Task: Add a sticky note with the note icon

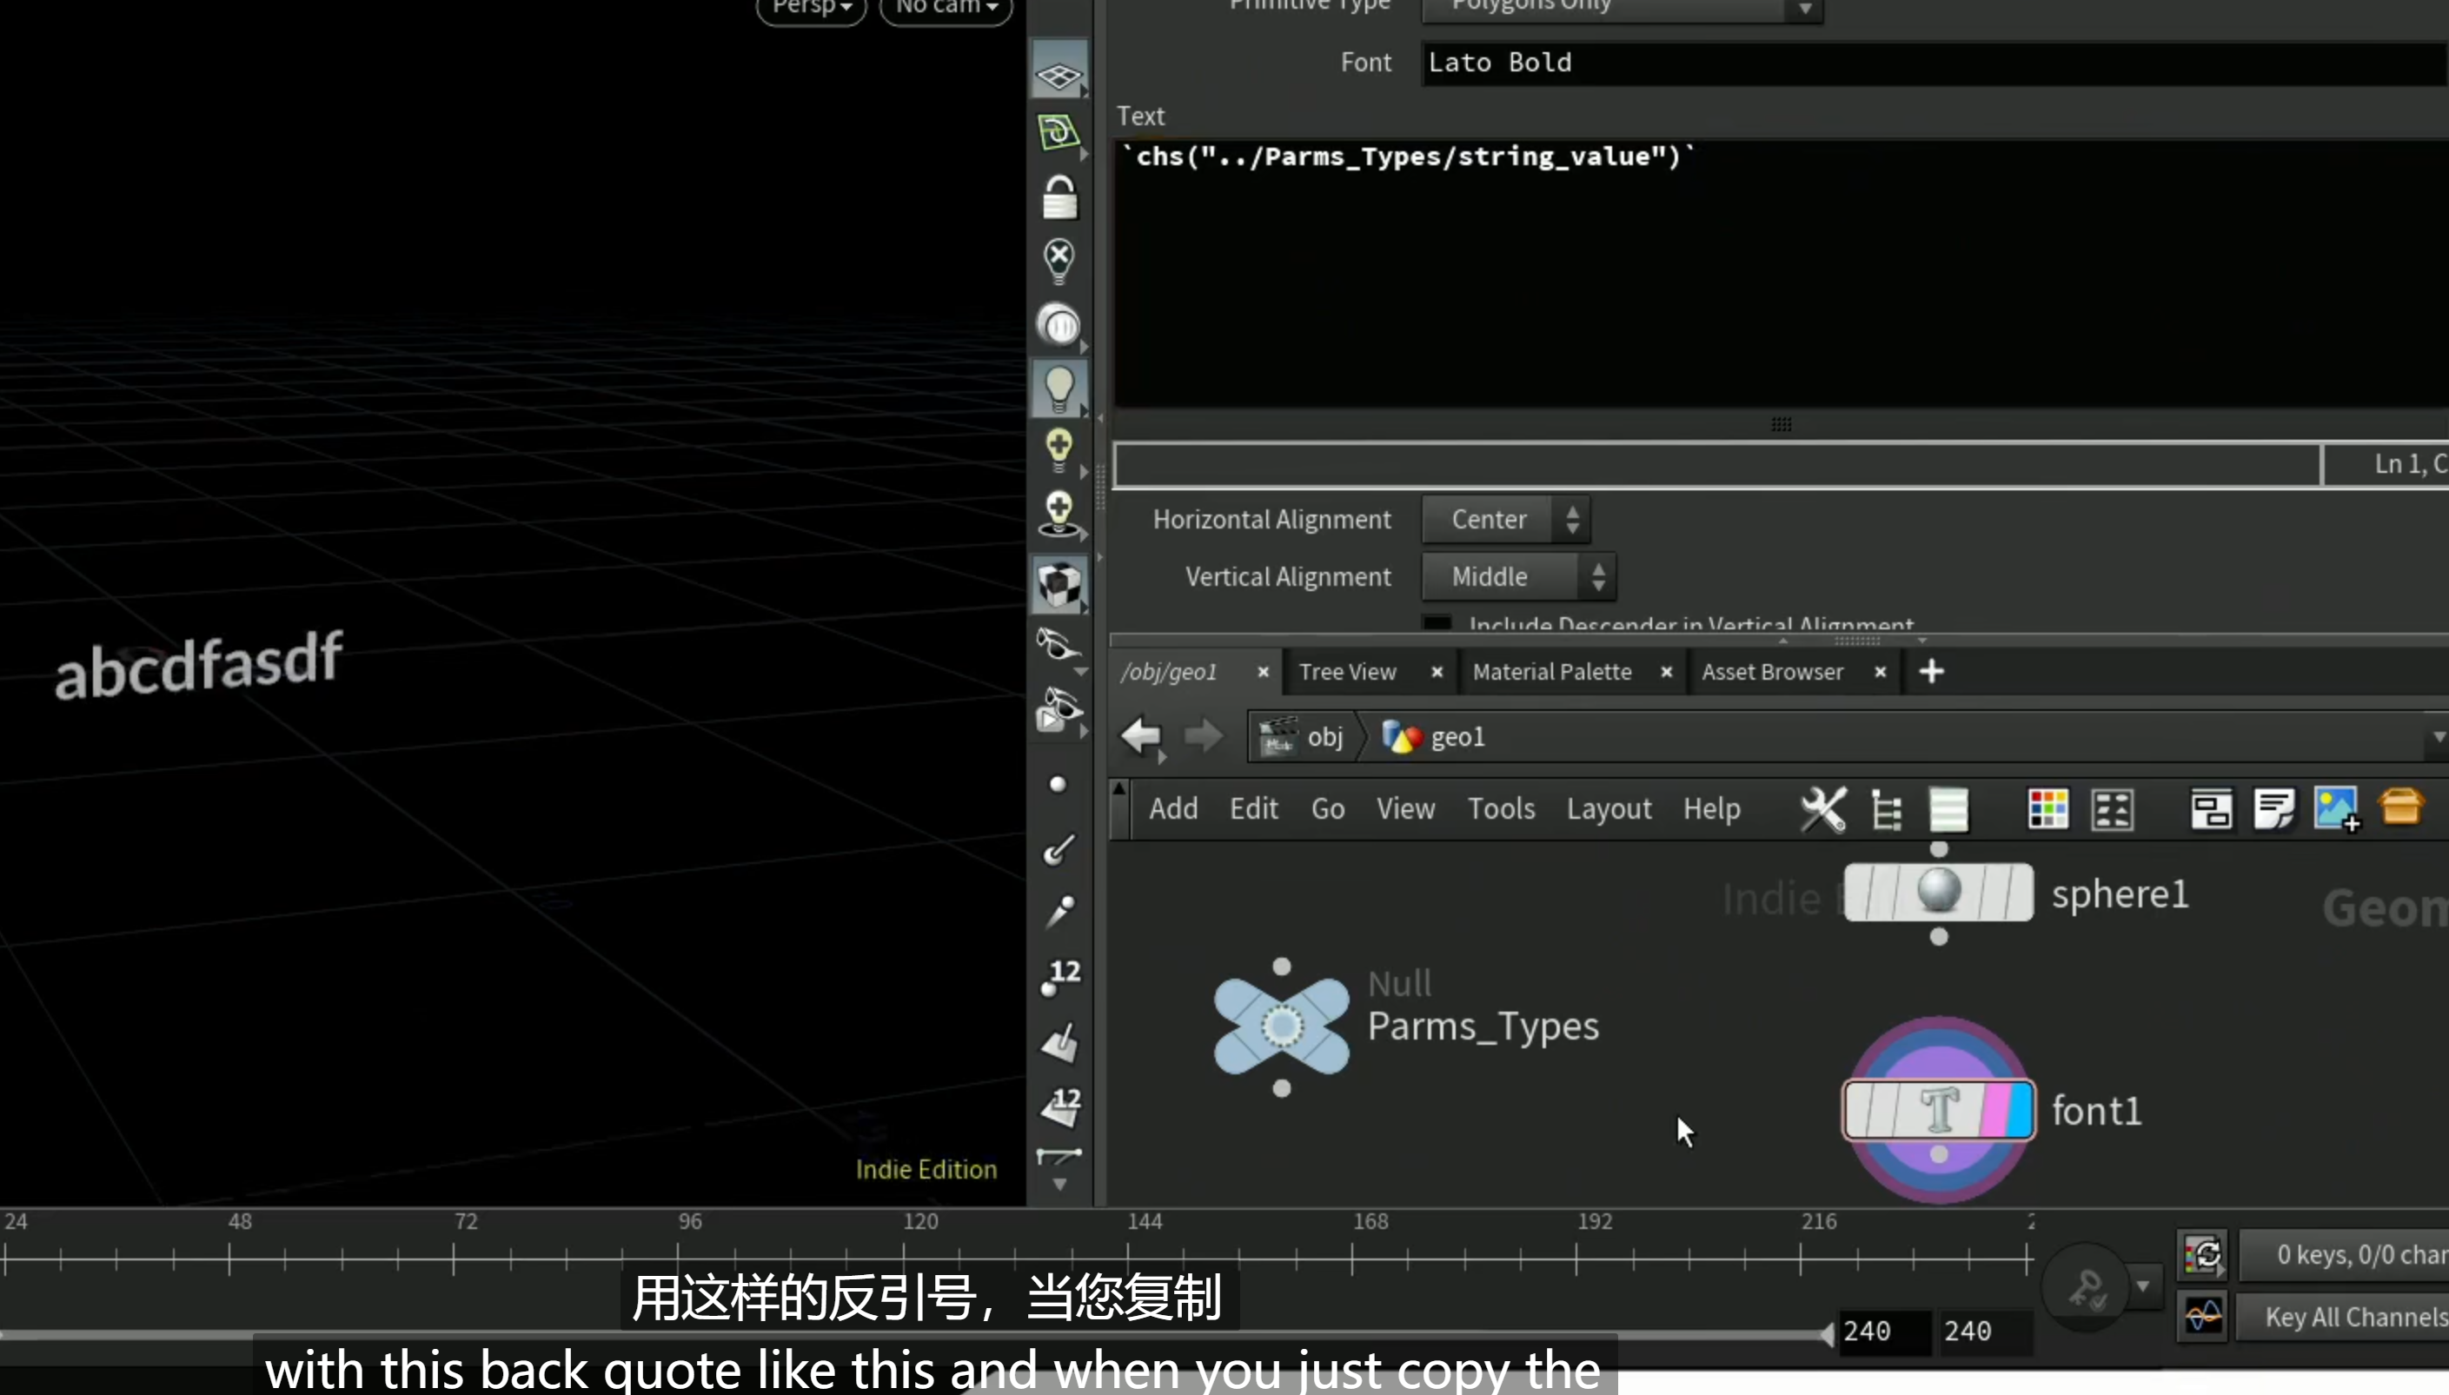Action: click(2273, 809)
